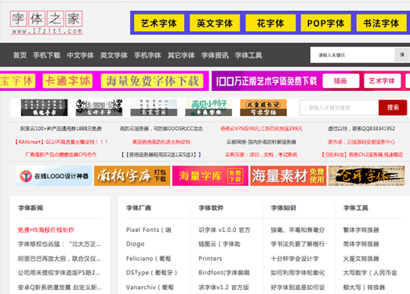Open the 美国香港高防机房 ad link
This screenshot has height=294, width=410.
pos(161,142)
